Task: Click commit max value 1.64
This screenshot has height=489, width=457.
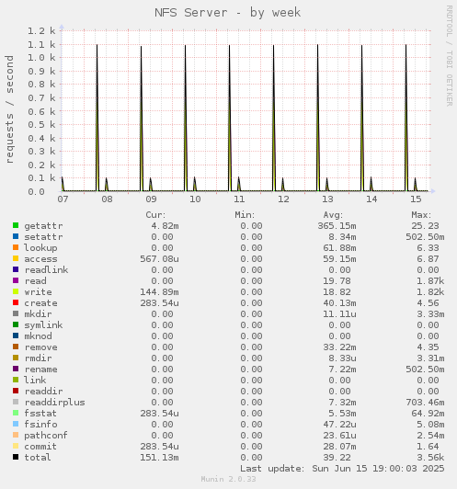Action: [428, 447]
